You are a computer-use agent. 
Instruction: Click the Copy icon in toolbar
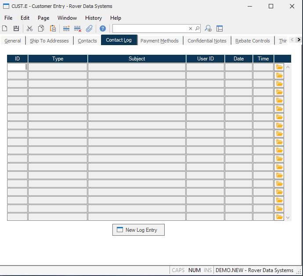tap(41, 28)
